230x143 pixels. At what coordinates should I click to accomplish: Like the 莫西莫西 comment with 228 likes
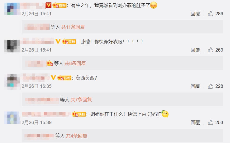[211, 86]
